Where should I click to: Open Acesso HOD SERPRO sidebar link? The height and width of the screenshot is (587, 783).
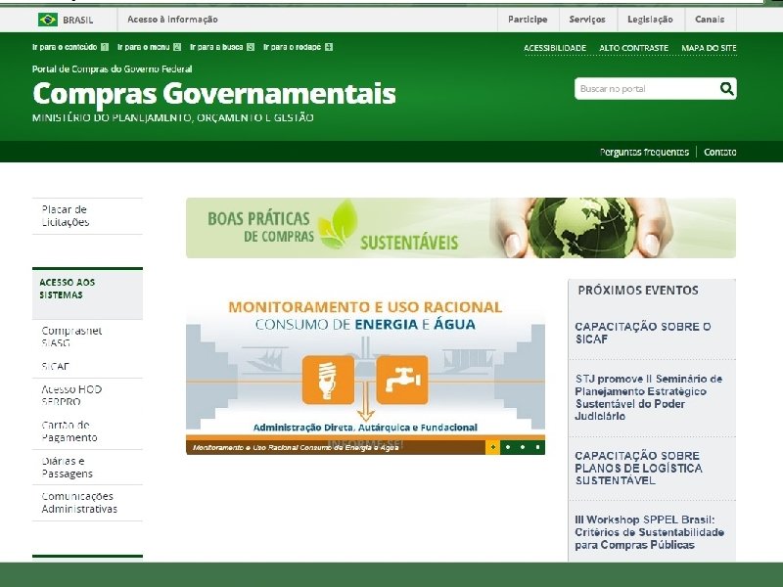71,395
